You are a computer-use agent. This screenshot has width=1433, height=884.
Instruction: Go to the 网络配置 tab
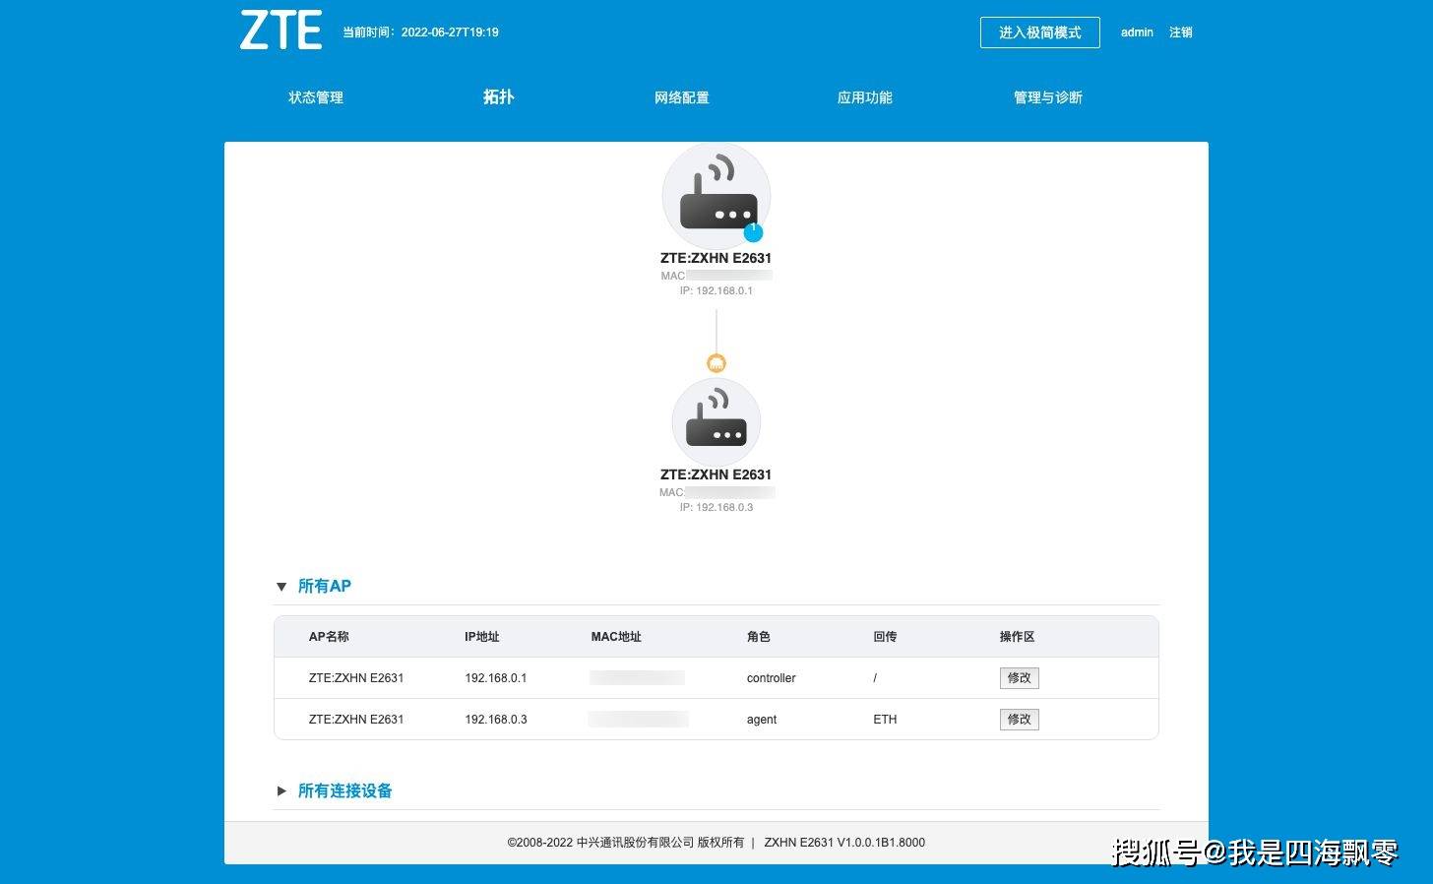(x=681, y=97)
